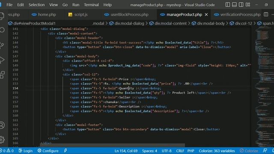Open Search in activity bar

pos(2,30)
